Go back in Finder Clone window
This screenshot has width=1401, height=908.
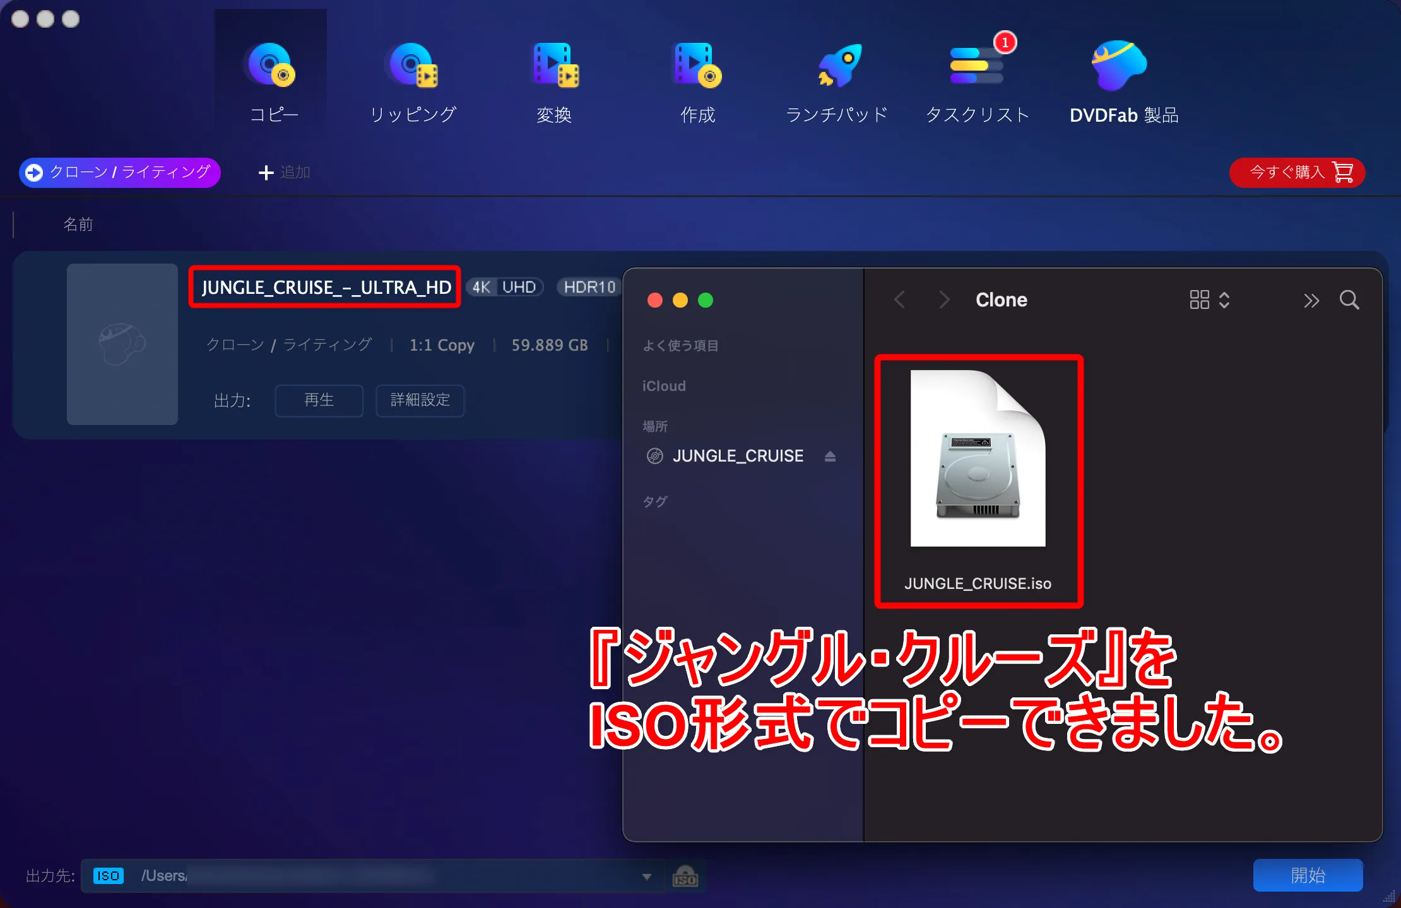pos(899,300)
